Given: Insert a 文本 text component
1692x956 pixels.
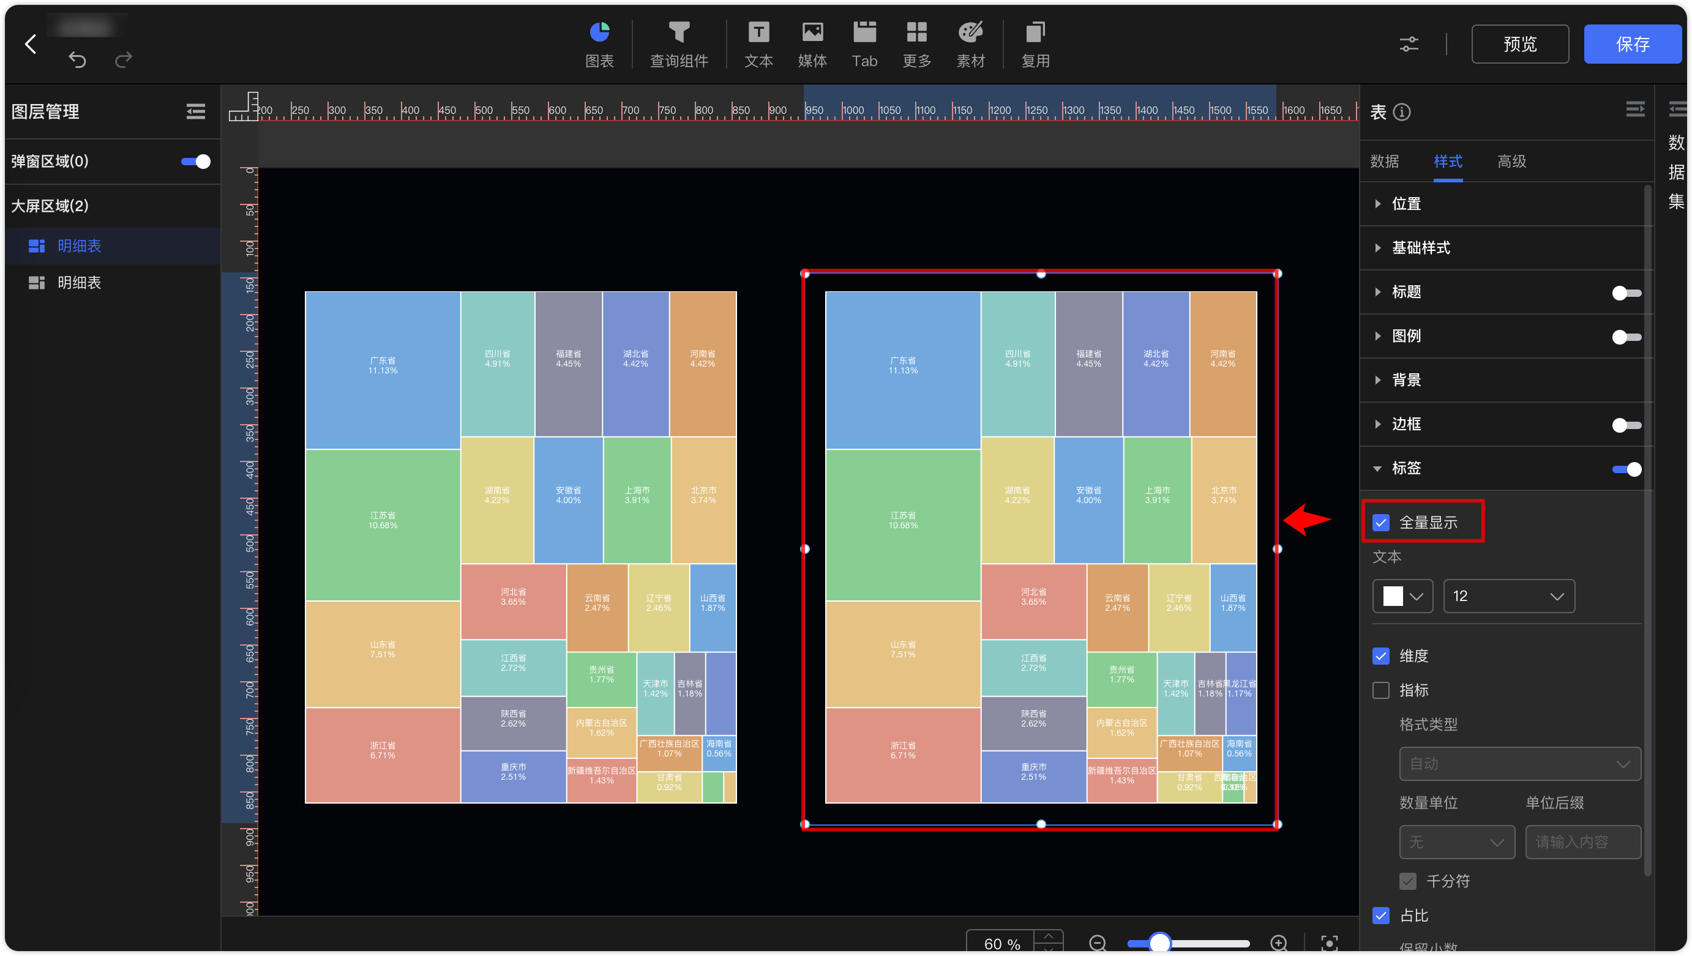Looking at the screenshot, I should pyautogui.click(x=758, y=44).
